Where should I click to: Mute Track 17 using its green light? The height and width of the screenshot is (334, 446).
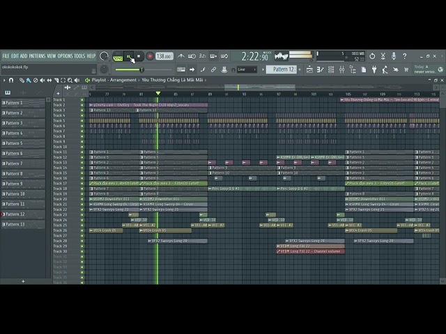pyautogui.click(x=82, y=184)
